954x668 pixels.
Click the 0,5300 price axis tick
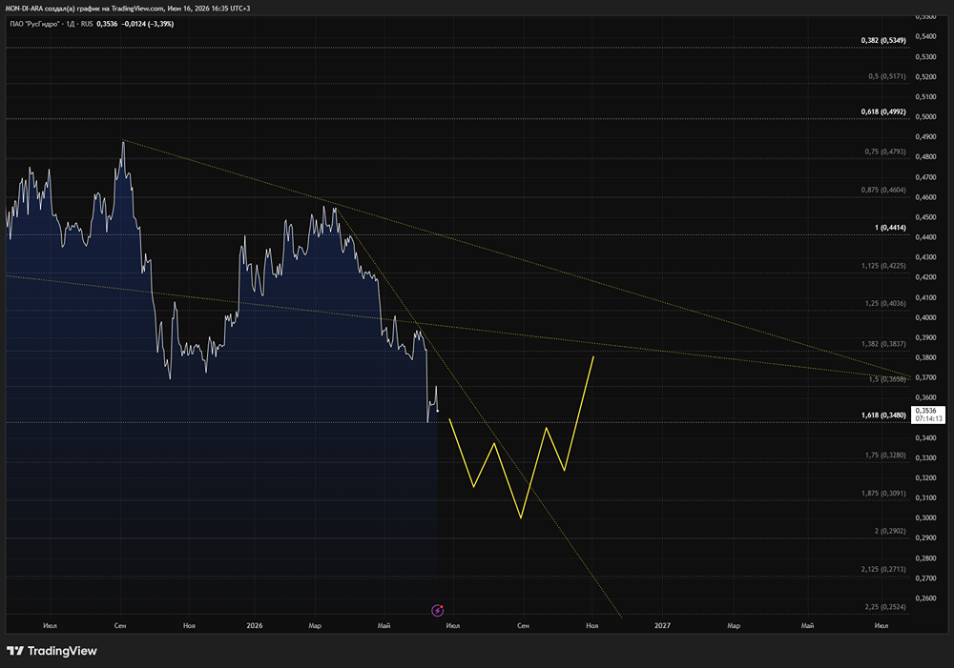click(925, 56)
